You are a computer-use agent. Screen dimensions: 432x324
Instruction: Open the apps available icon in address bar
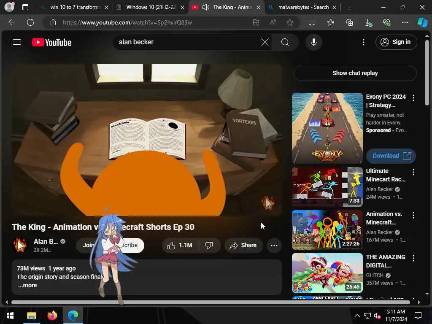(x=256, y=22)
